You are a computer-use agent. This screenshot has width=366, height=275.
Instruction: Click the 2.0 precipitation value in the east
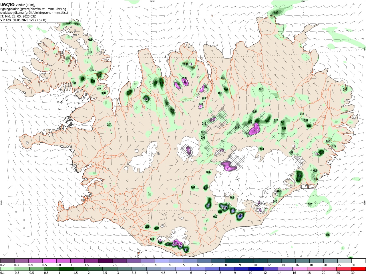pos(322,152)
